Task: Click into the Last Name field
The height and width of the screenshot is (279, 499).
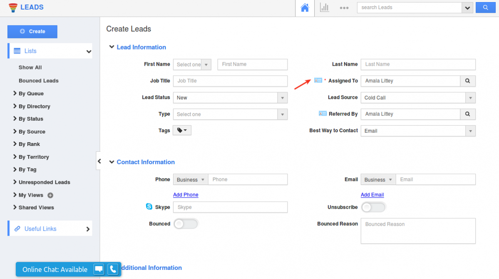Action: 418,64
